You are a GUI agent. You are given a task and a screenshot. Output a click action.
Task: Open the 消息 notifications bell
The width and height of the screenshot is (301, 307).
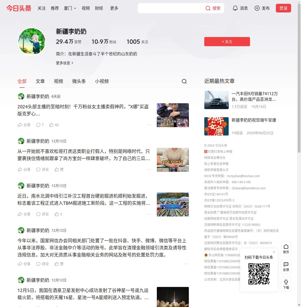[x=240, y=8]
